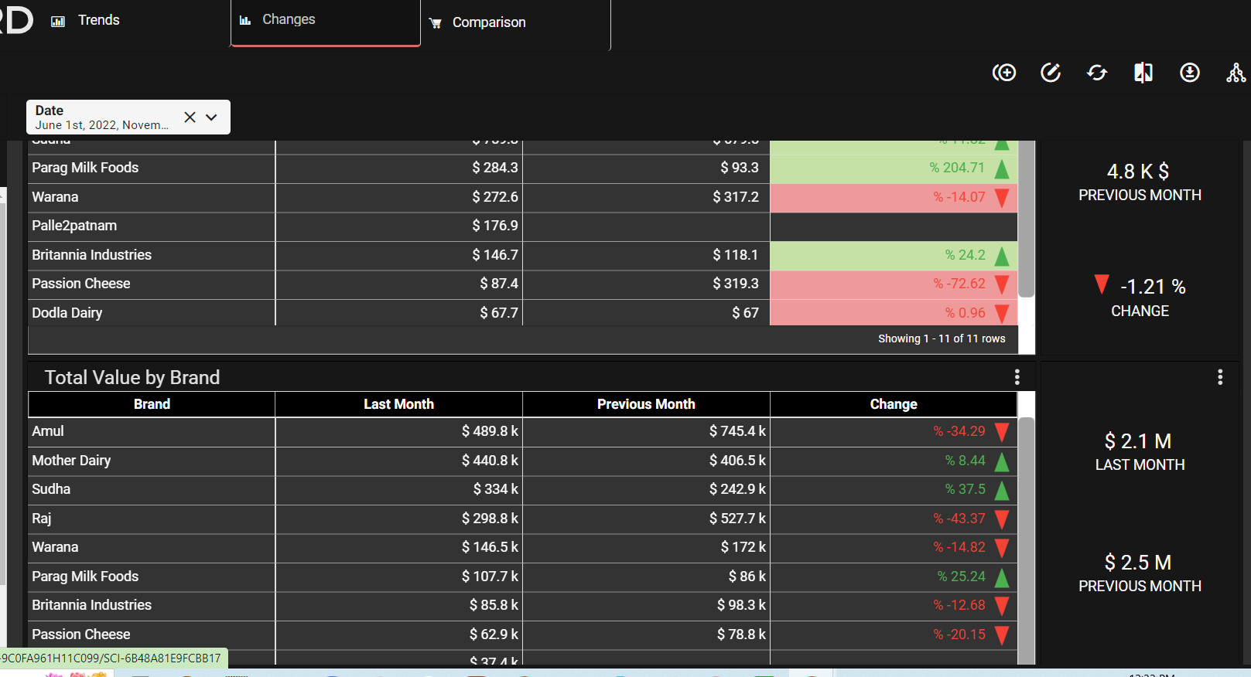Screen dimensions: 1251x677
Task: Click the hierarchy tree icon
Action: pos(1236,73)
